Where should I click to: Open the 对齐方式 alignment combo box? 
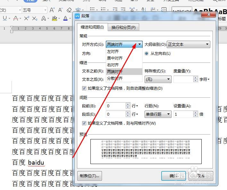[x=124, y=44]
